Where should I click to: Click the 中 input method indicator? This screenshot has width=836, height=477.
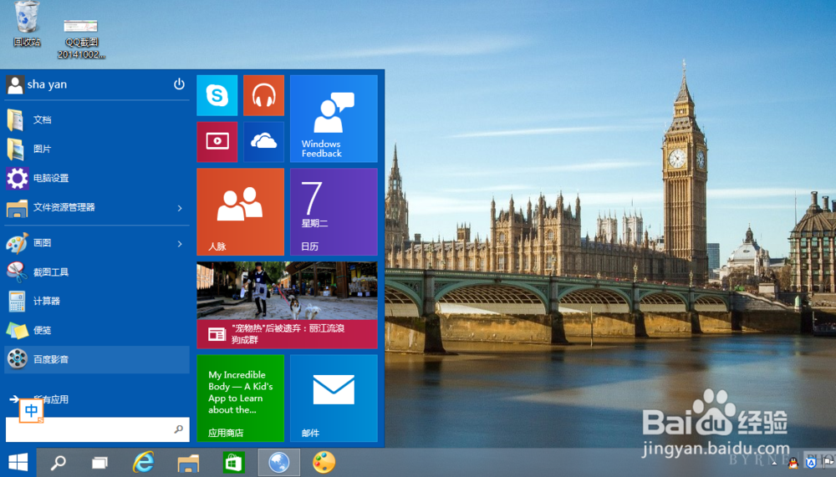[x=31, y=412]
